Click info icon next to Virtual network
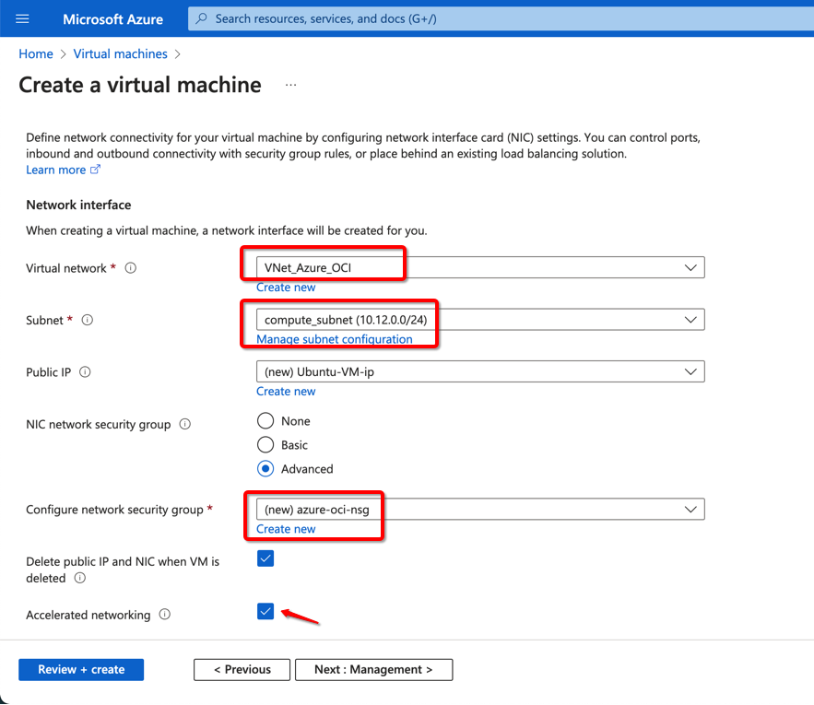This screenshot has width=814, height=705. point(130,268)
